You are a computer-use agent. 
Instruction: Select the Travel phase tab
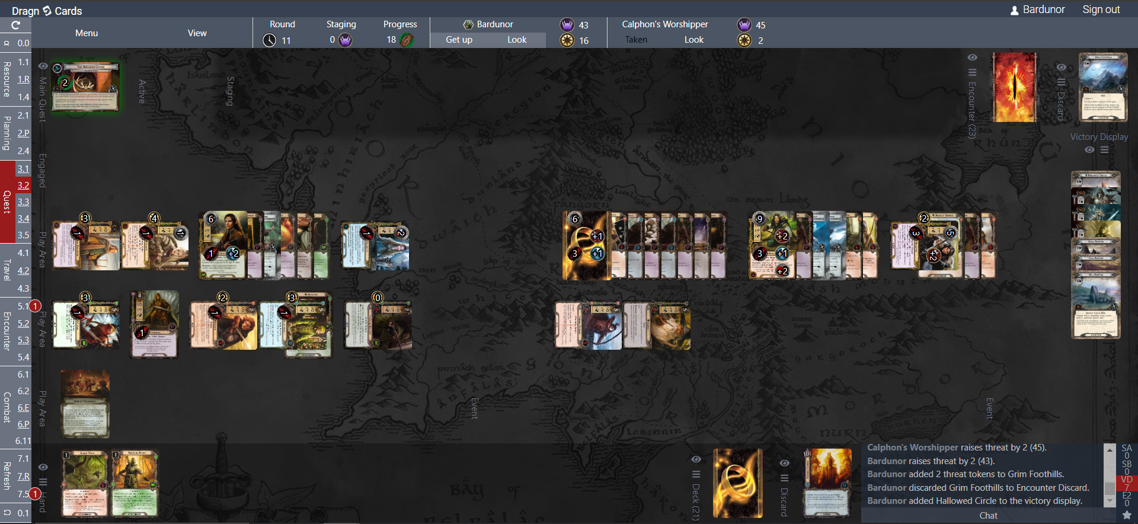pos(7,270)
